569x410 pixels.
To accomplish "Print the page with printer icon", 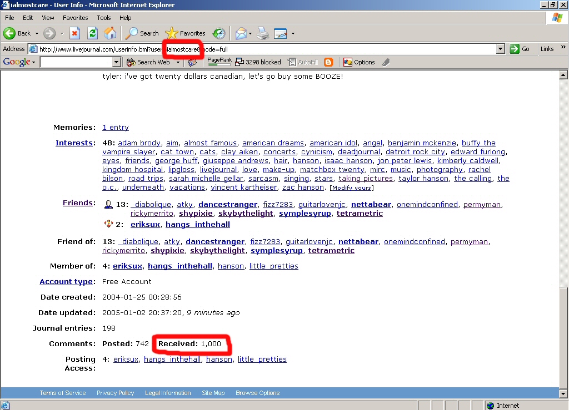I will [x=263, y=33].
